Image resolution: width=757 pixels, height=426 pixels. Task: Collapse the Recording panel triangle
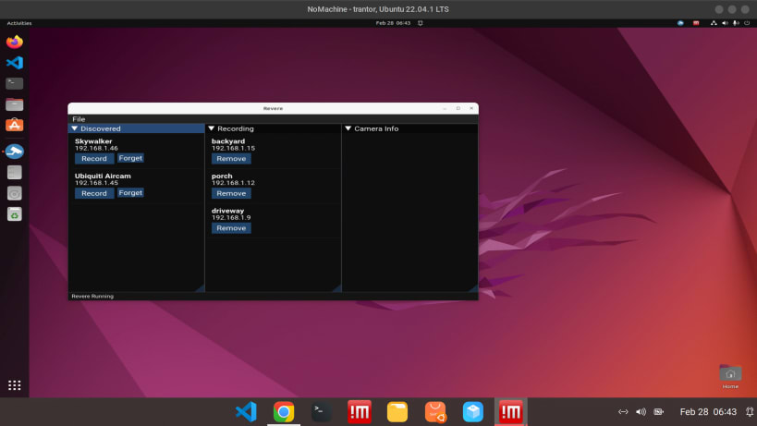(x=211, y=128)
